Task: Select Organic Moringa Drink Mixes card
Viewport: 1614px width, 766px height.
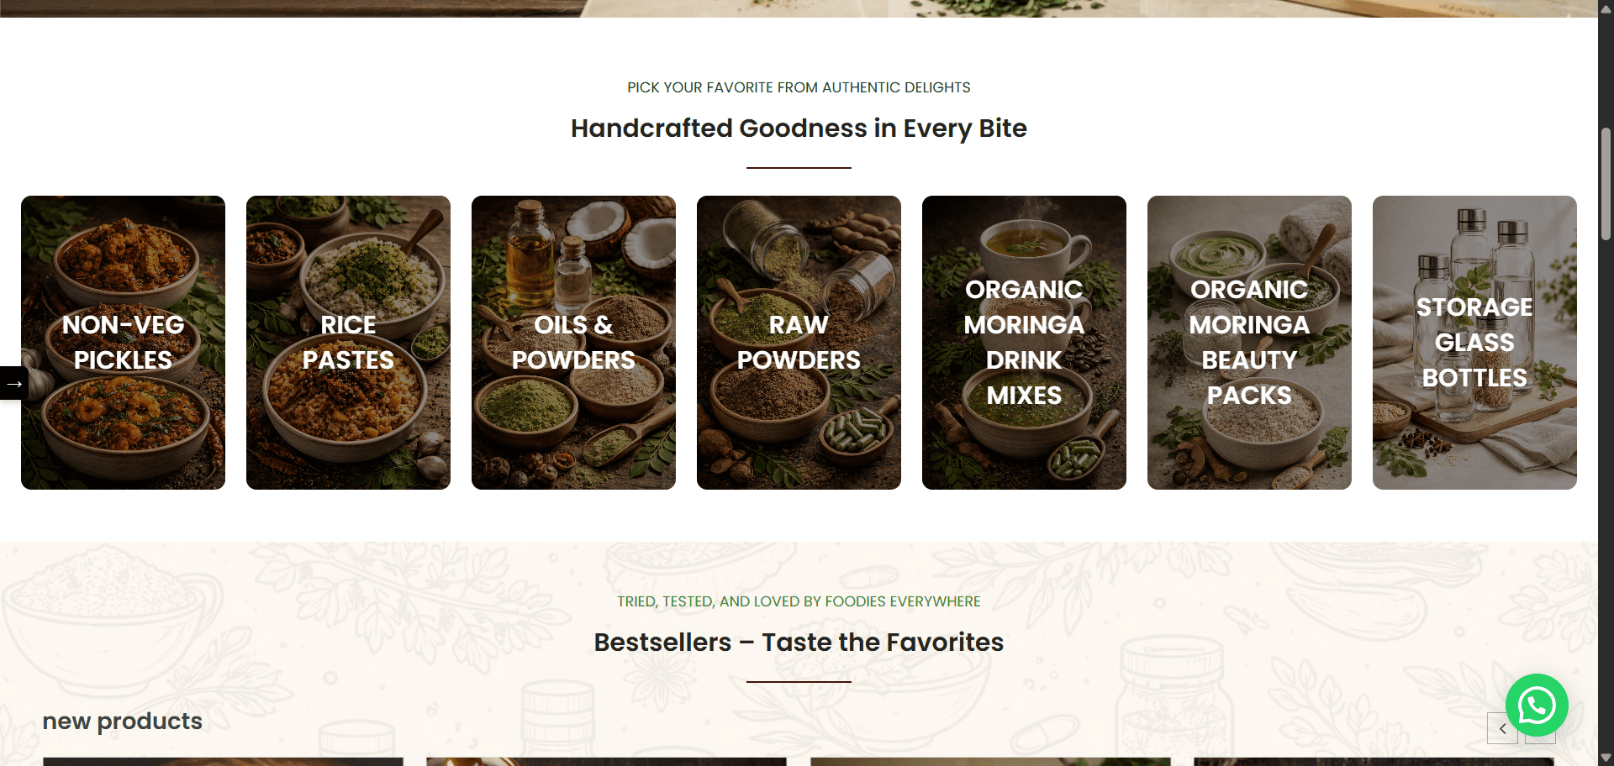Action: pos(1024,343)
